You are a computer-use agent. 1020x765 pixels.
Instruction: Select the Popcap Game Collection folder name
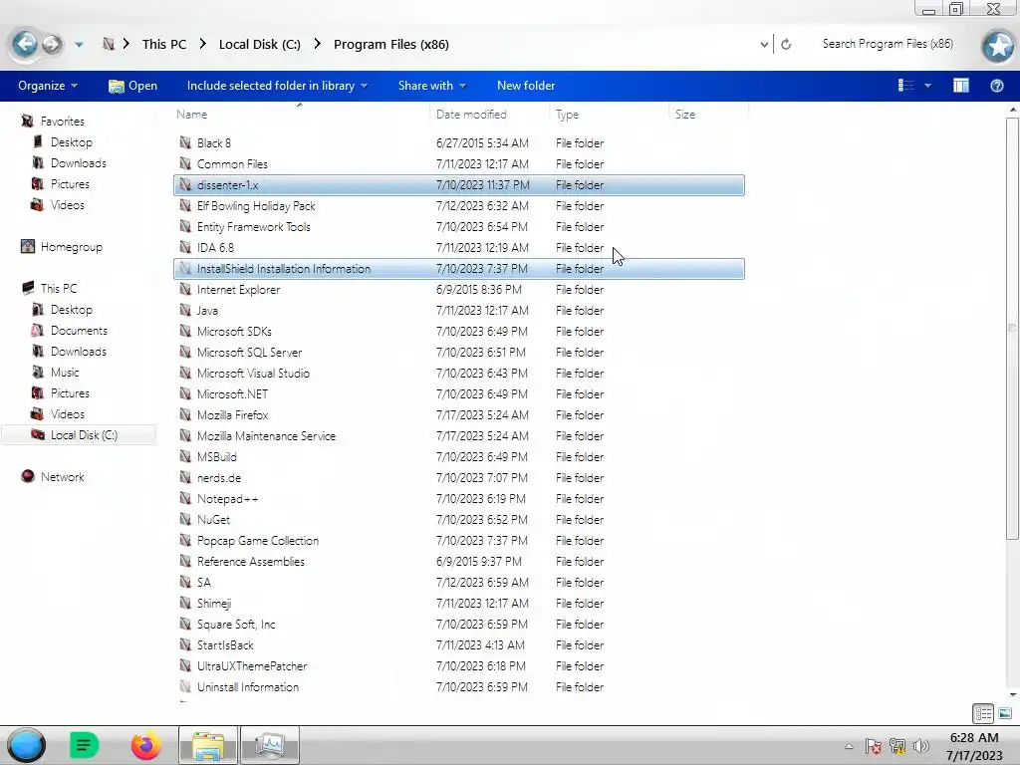[258, 541]
